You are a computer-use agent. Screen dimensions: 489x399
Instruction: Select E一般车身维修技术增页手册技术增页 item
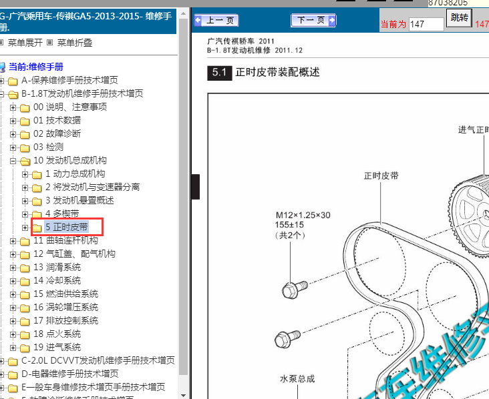click(94, 387)
